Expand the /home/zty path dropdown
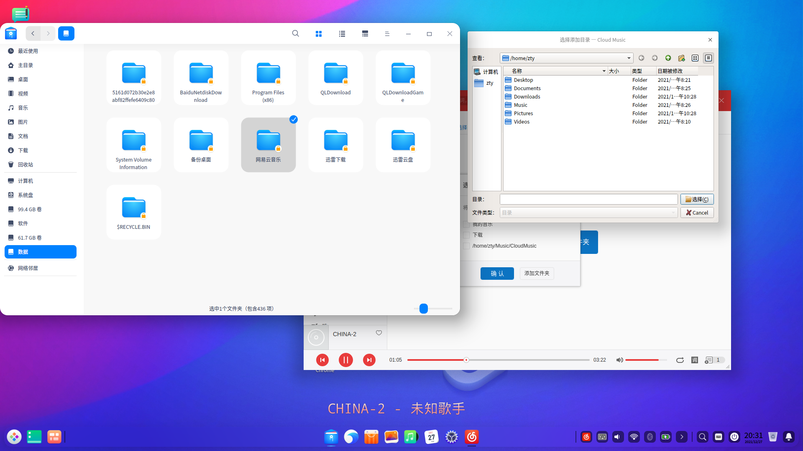Viewport: 803px width, 451px height. [629, 58]
